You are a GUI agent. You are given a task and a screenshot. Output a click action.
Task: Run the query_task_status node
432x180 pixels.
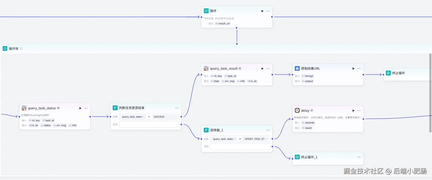point(80,108)
